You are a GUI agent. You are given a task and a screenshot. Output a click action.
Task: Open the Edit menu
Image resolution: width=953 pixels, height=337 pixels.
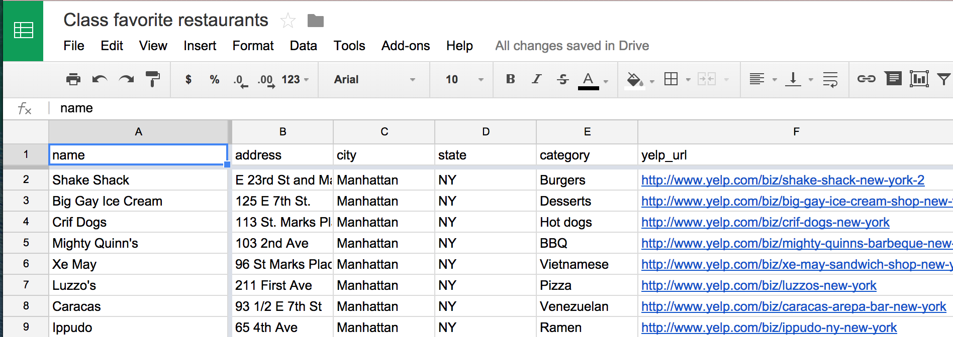[112, 46]
